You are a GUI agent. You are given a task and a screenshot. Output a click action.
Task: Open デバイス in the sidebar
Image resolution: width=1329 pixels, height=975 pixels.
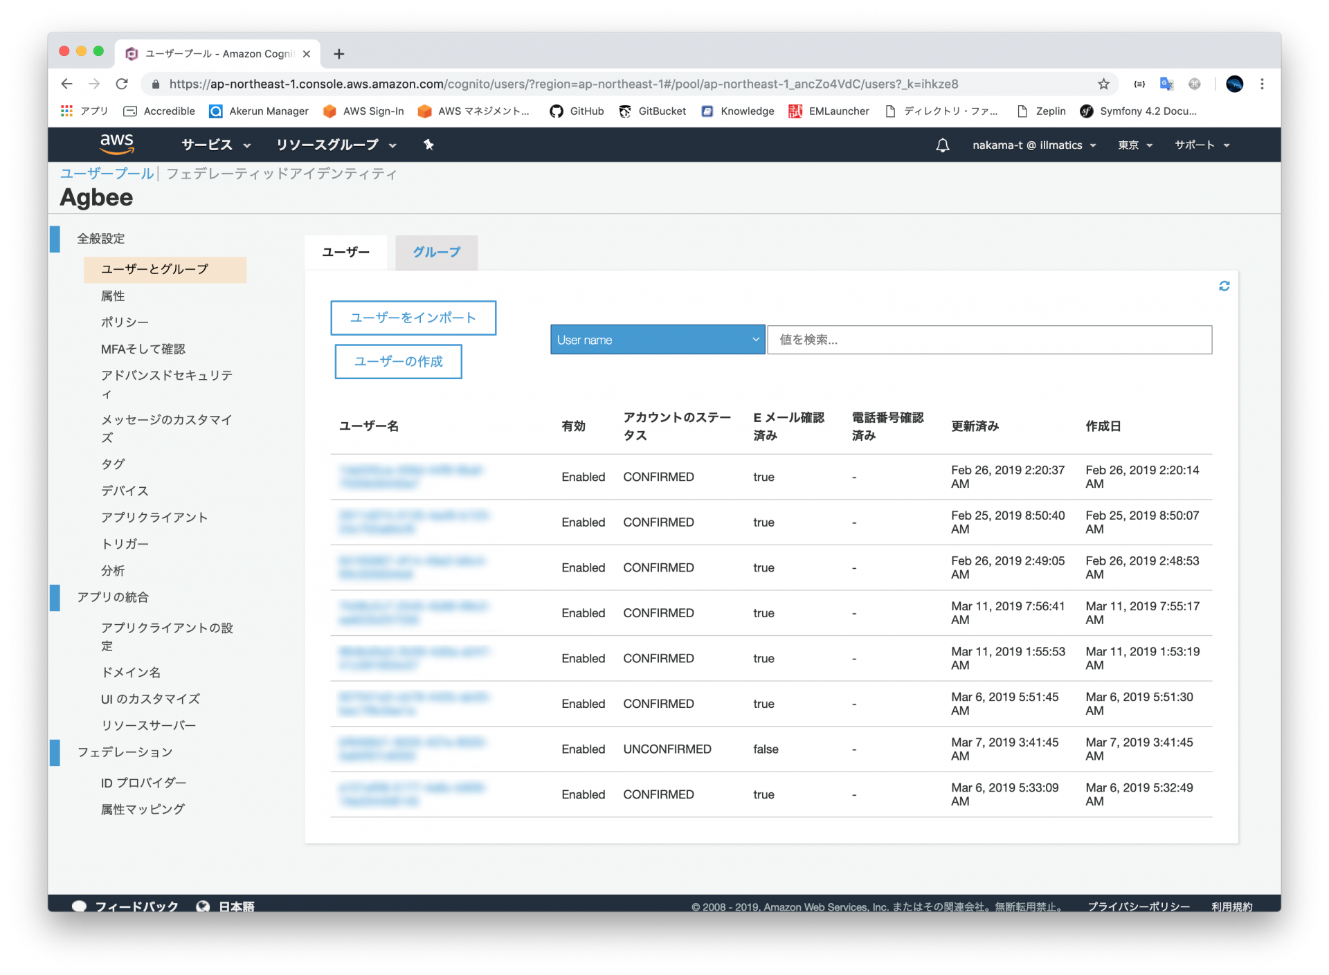click(x=125, y=491)
